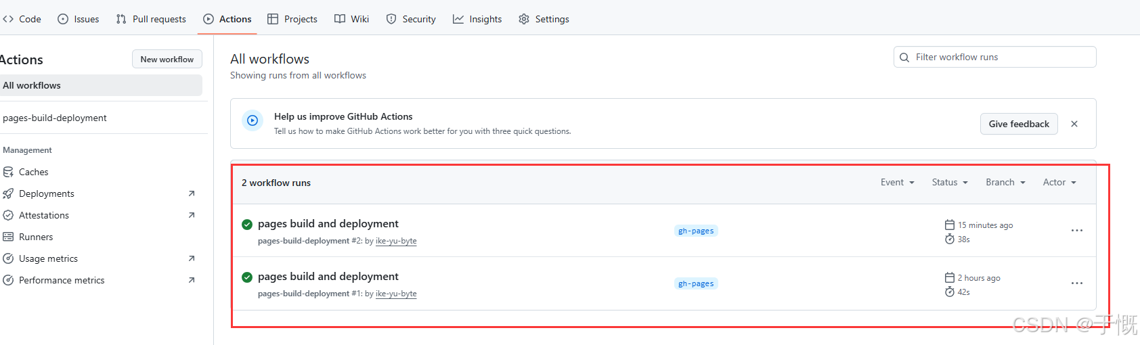
Task: Click the Insights graph icon
Action: pyautogui.click(x=458, y=19)
